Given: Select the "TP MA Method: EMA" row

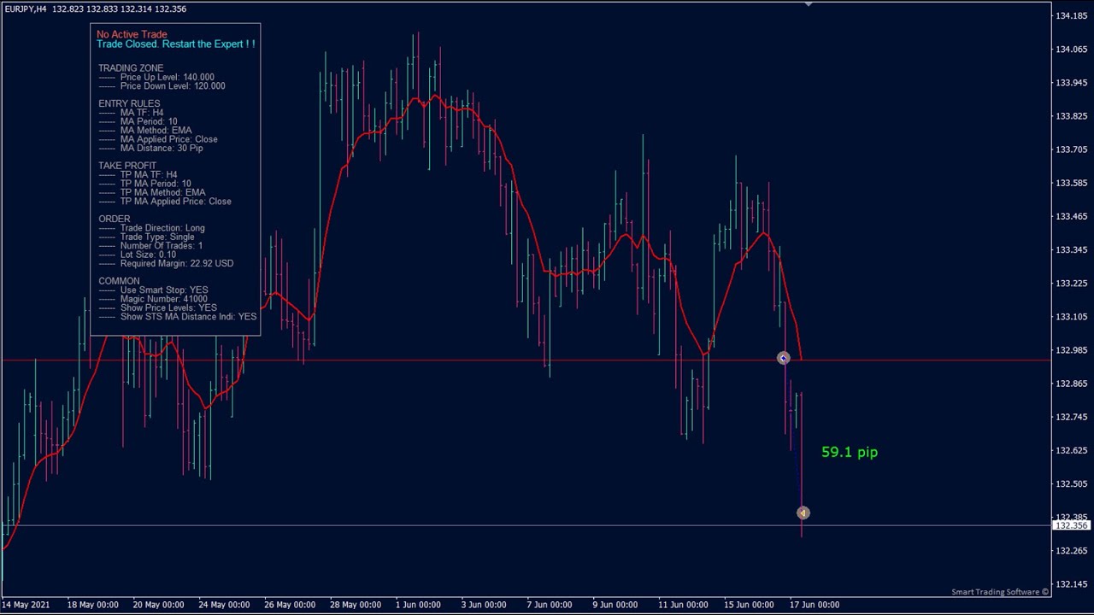Looking at the screenshot, I should click(x=152, y=193).
